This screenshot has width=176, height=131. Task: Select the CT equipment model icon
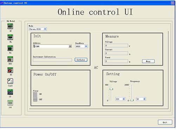click(10, 92)
